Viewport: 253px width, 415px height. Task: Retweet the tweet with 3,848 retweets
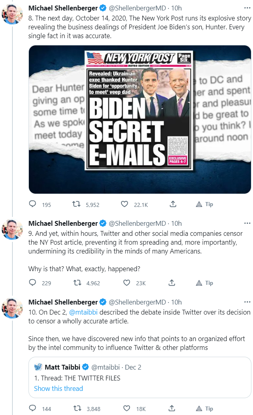[x=76, y=409]
